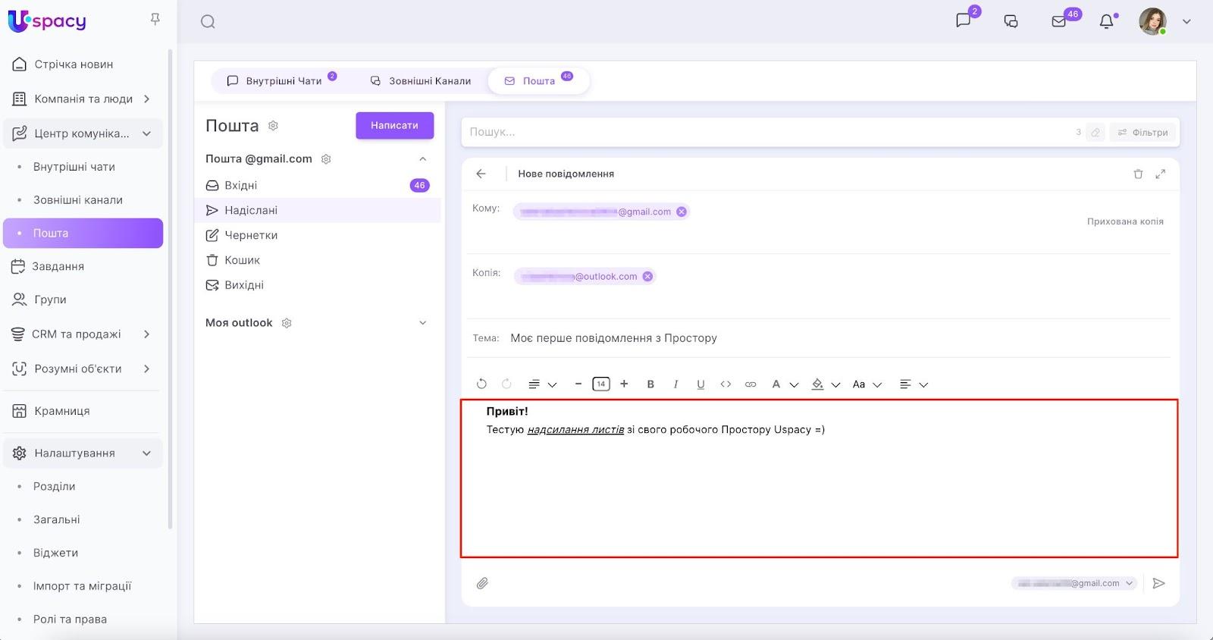Attach a file using the paperclip icon
The image size is (1213, 640).
(x=482, y=583)
